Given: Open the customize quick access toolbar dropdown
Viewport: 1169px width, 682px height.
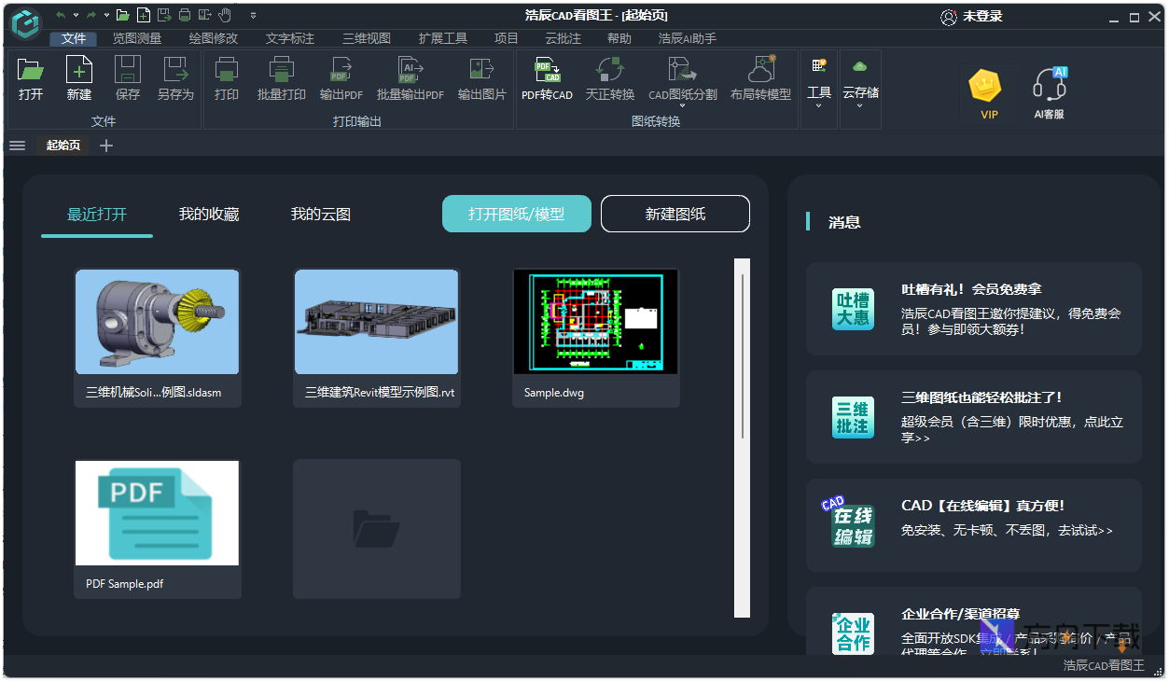Looking at the screenshot, I should coord(253,15).
